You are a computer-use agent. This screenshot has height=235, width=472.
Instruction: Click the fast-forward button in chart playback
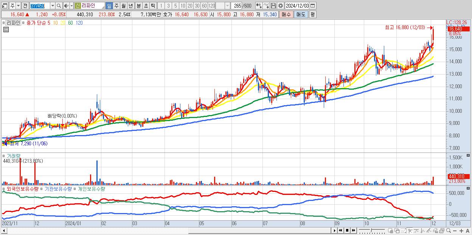tap(353, 230)
